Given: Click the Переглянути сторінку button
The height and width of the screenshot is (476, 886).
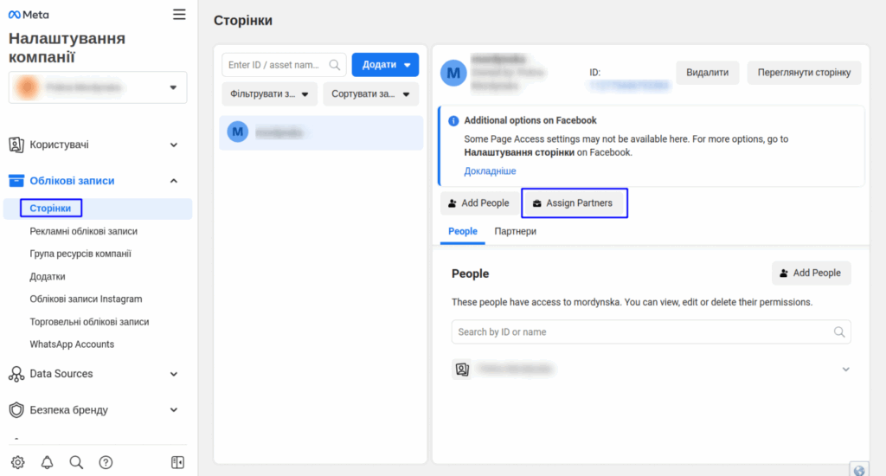Looking at the screenshot, I should (804, 73).
